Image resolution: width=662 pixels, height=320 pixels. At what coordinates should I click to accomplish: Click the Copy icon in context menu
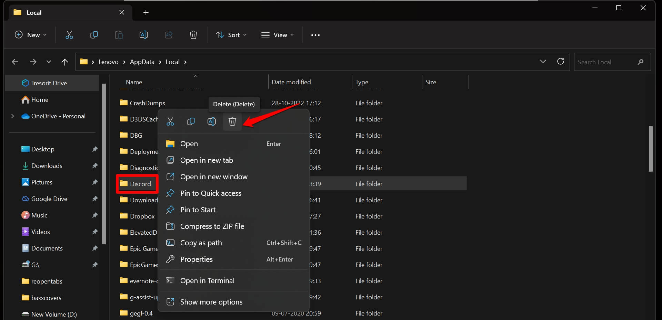[x=191, y=121]
